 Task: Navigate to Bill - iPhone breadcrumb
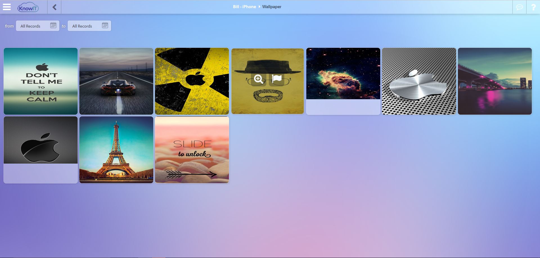(244, 7)
